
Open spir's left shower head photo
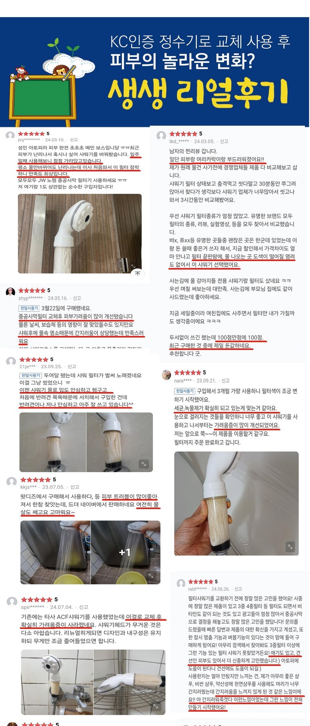point(57,683)
